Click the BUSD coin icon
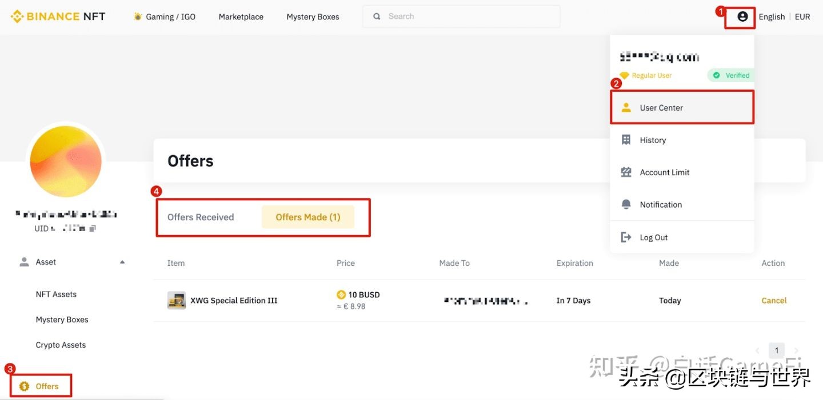 tap(341, 294)
